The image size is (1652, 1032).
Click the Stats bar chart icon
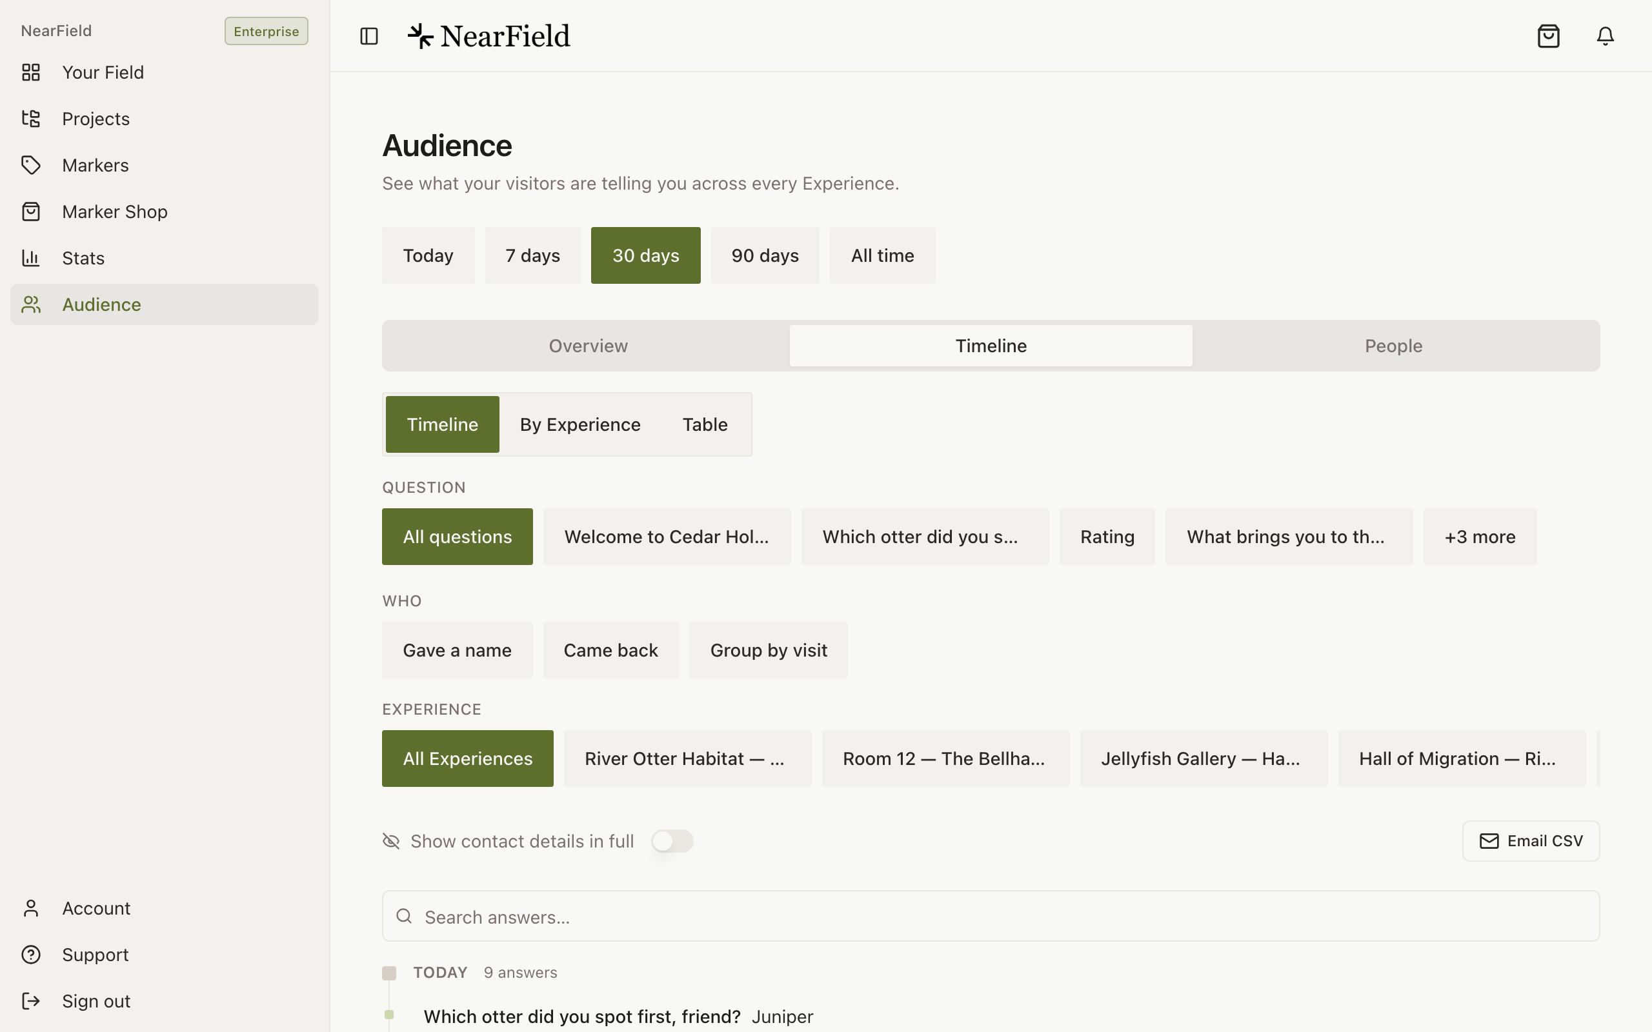31,258
